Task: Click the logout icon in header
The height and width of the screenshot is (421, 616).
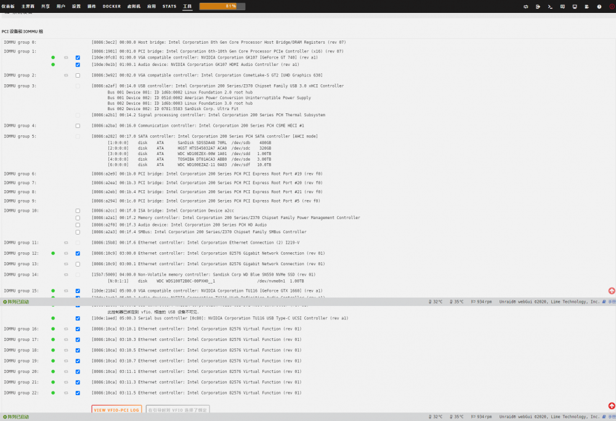Action: (x=538, y=7)
